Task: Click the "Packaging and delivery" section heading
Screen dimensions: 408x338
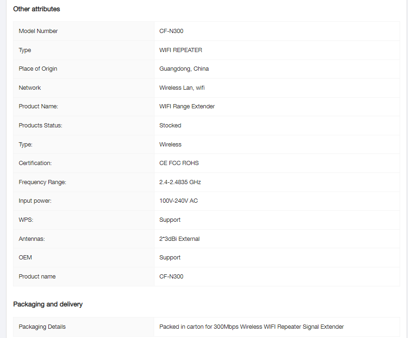Action: pos(48,304)
